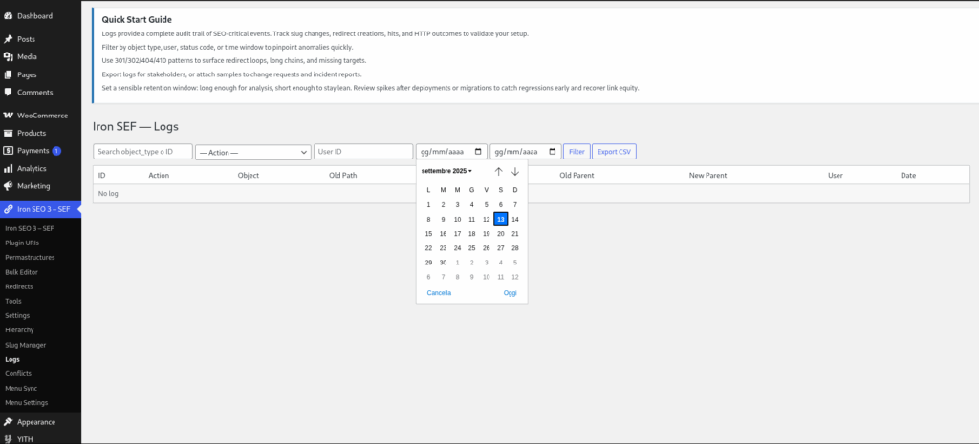Screen dimensions: 979x444
Task: Click the Products box icon
Action: tap(8, 133)
